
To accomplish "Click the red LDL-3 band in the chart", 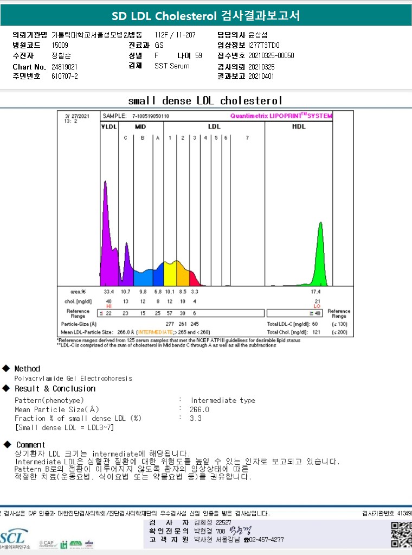I will [194, 279].
